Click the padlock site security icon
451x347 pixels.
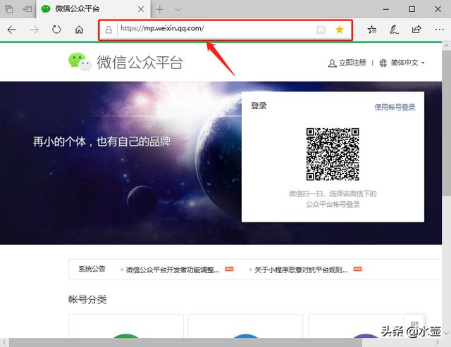[109, 30]
